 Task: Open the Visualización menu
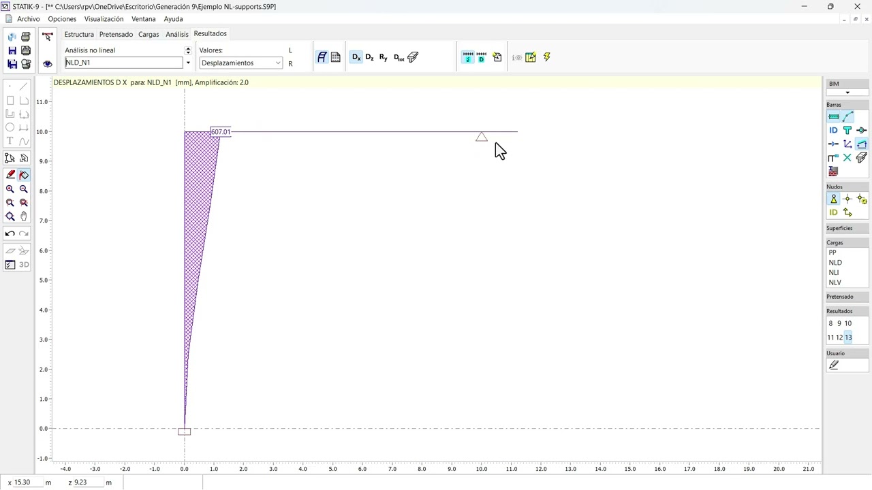click(x=104, y=19)
